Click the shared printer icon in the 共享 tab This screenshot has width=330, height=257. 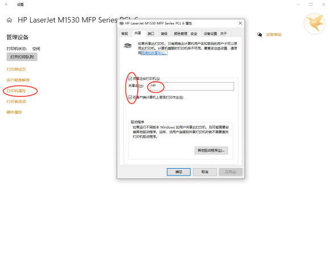point(127,46)
